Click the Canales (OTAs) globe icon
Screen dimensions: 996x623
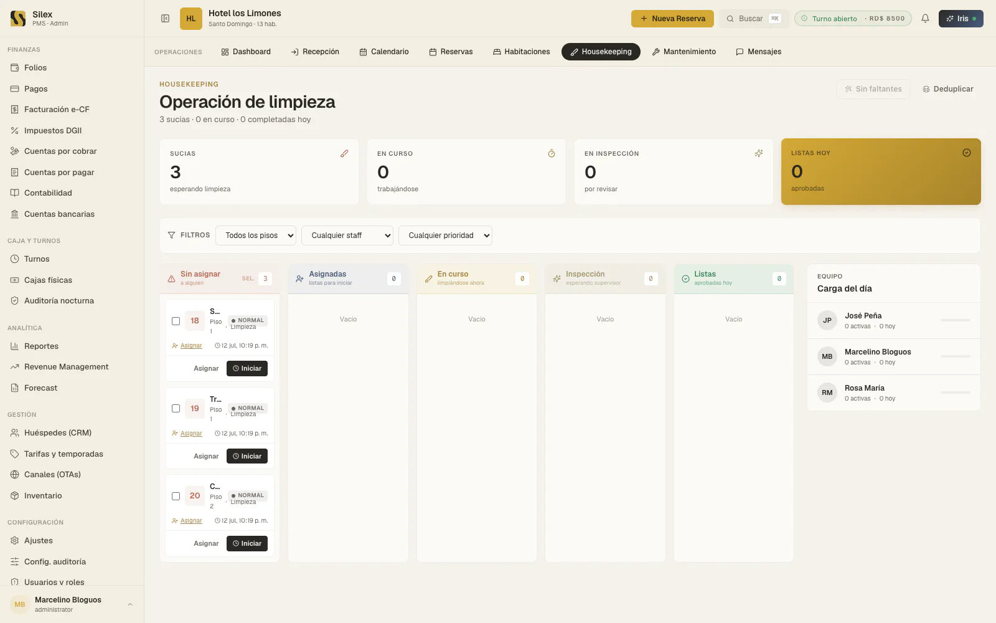tap(14, 475)
